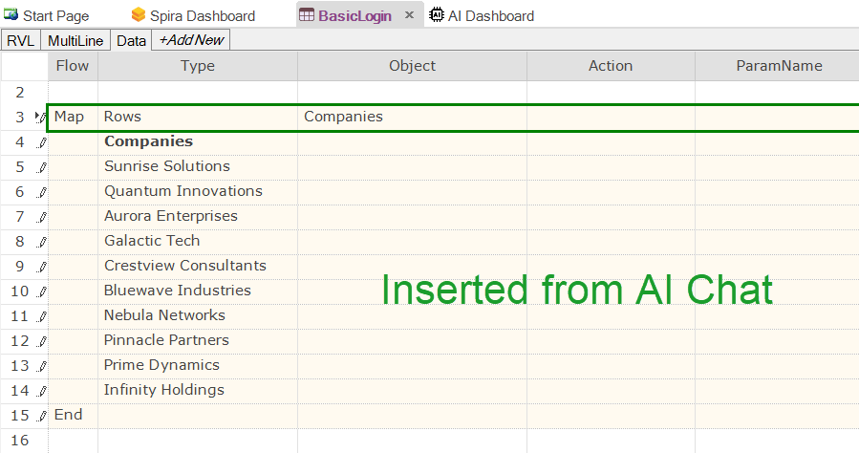Click the pencil icon on row 15

[x=41, y=416]
